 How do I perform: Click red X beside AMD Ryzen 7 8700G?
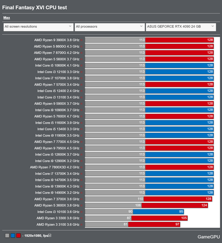click(x=82, y=53)
